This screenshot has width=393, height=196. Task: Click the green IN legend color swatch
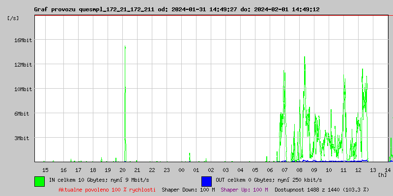pos(39,181)
